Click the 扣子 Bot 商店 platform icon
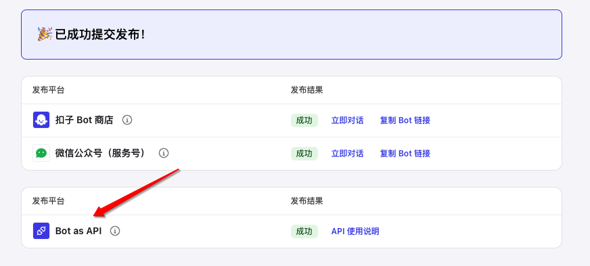 point(41,120)
